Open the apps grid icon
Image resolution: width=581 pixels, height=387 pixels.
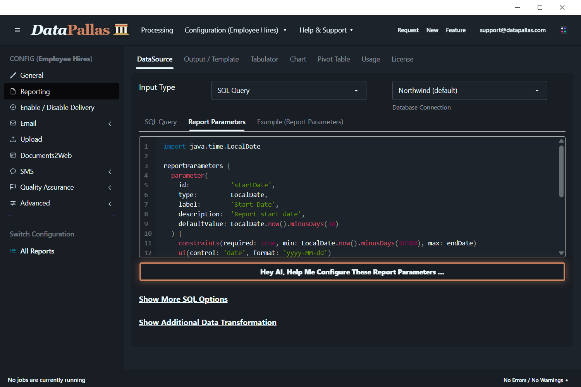pos(564,30)
